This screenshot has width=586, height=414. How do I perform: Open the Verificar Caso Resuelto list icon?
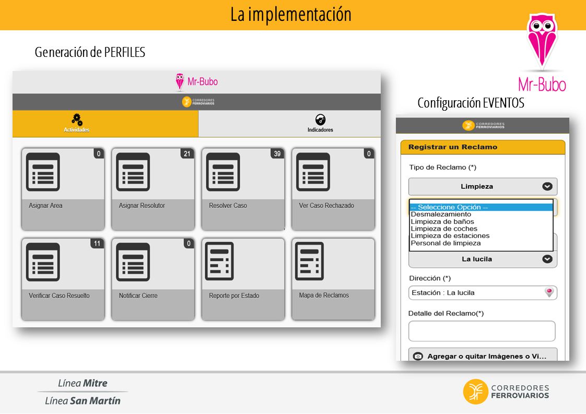click(43, 262)
